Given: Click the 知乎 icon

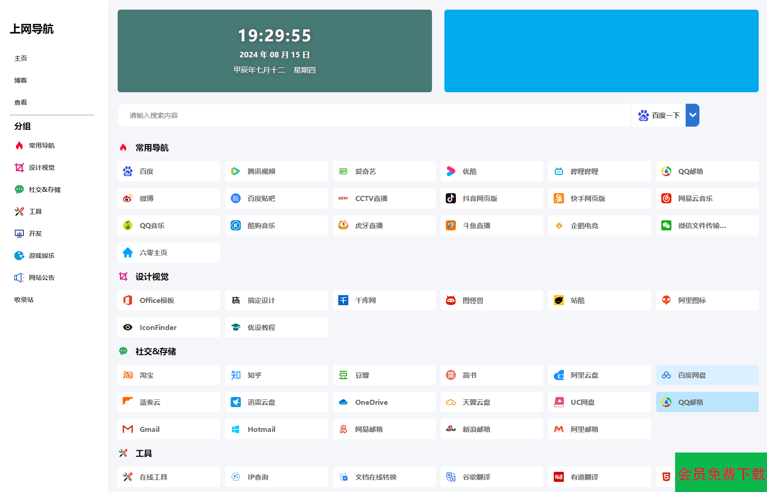Looking at the screenshot, I should coord(236,375).
